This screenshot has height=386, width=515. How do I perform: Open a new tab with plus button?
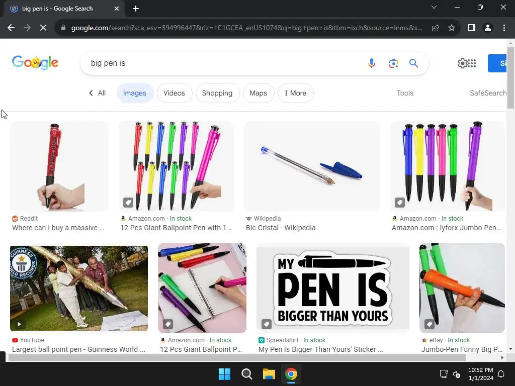pos(136,9)
